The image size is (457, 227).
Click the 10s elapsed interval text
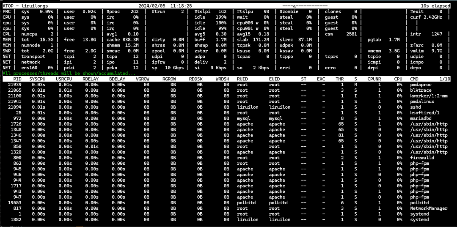435,6
